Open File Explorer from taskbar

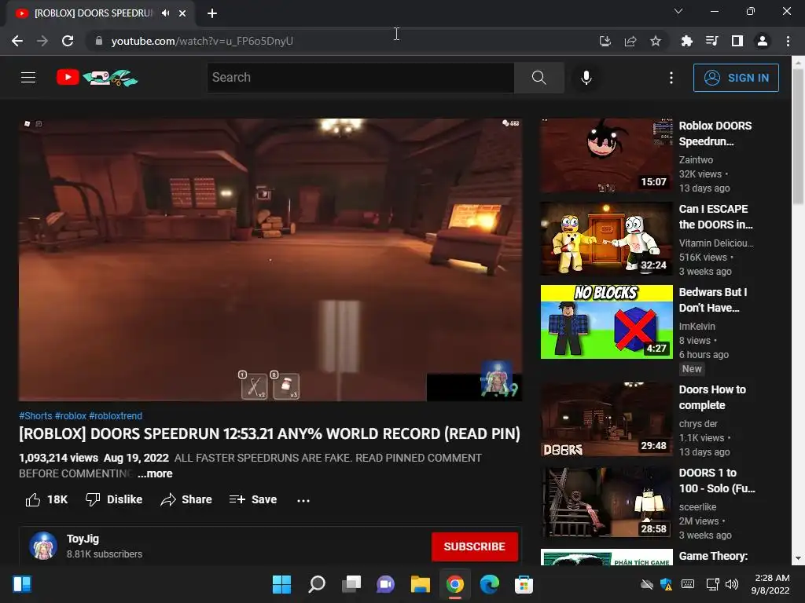tap(421, 584)
